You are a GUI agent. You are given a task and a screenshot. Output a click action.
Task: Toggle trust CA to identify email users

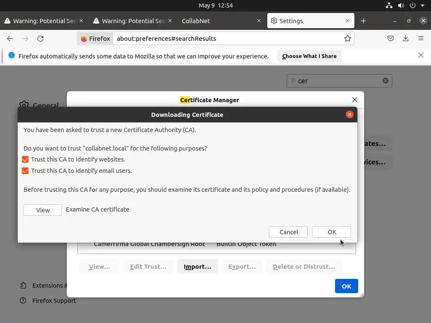click(x=25, y=171)
